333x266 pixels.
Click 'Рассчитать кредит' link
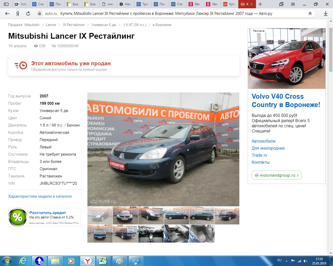(x=48, y=212)
